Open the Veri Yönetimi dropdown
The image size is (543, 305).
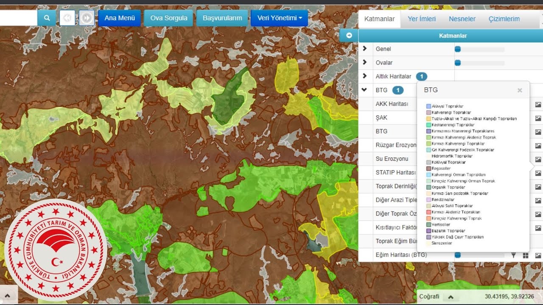[279, 18]
